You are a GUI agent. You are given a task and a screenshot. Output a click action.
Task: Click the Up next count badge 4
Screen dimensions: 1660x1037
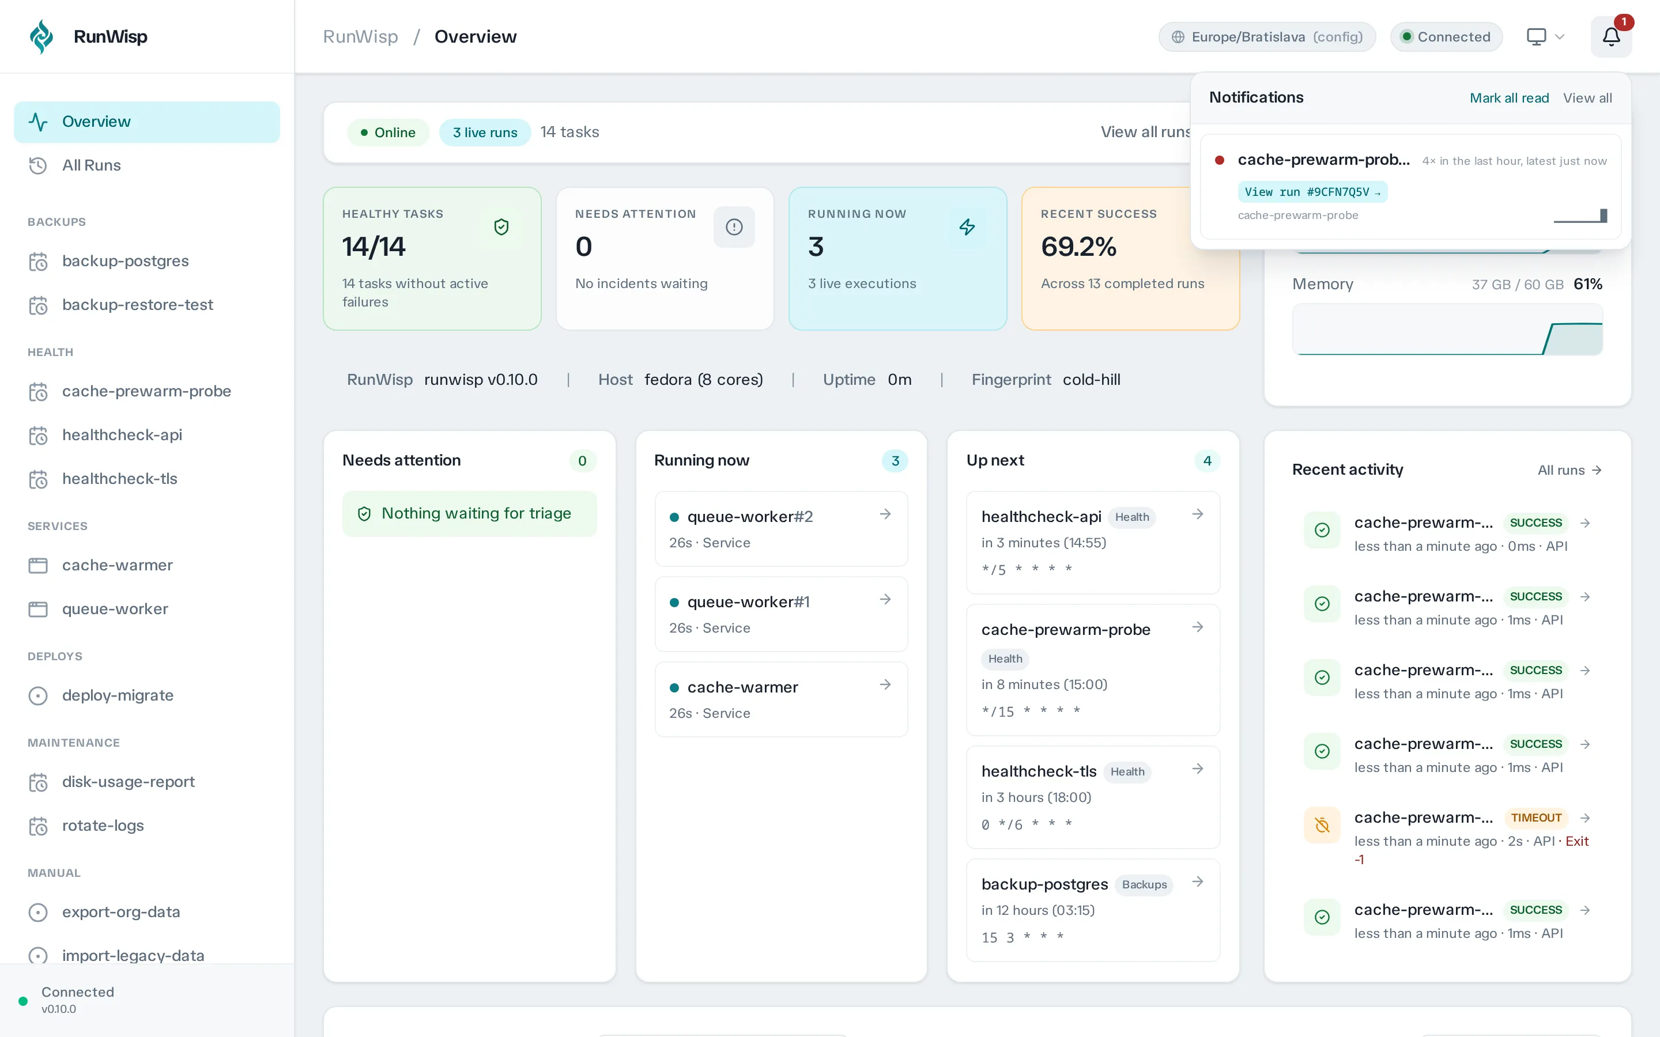[x=1208, y=461]
